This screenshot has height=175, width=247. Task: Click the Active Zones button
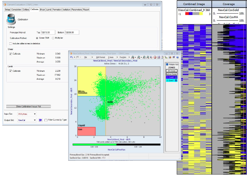pyautogui.click(x=172, y=74)
